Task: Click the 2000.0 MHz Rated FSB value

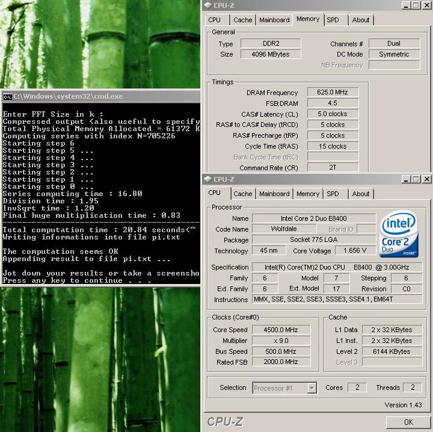Action: [x=281, y=362]
